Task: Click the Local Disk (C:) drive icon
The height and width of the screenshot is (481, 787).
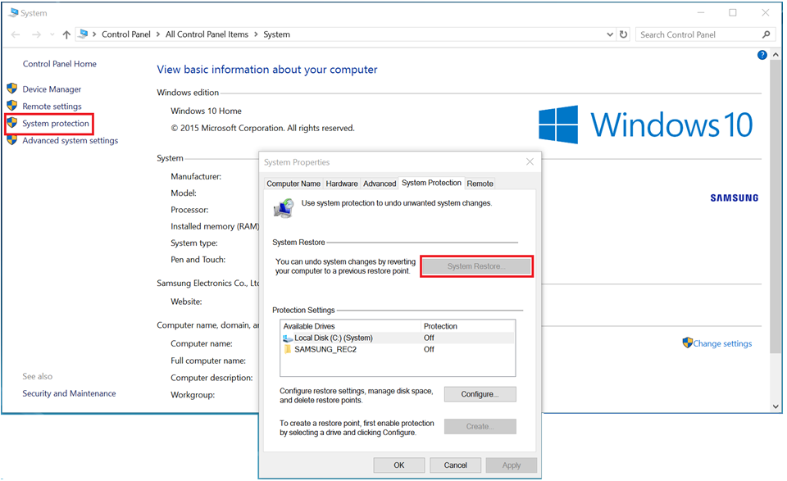Action: [x=288, y=338]
